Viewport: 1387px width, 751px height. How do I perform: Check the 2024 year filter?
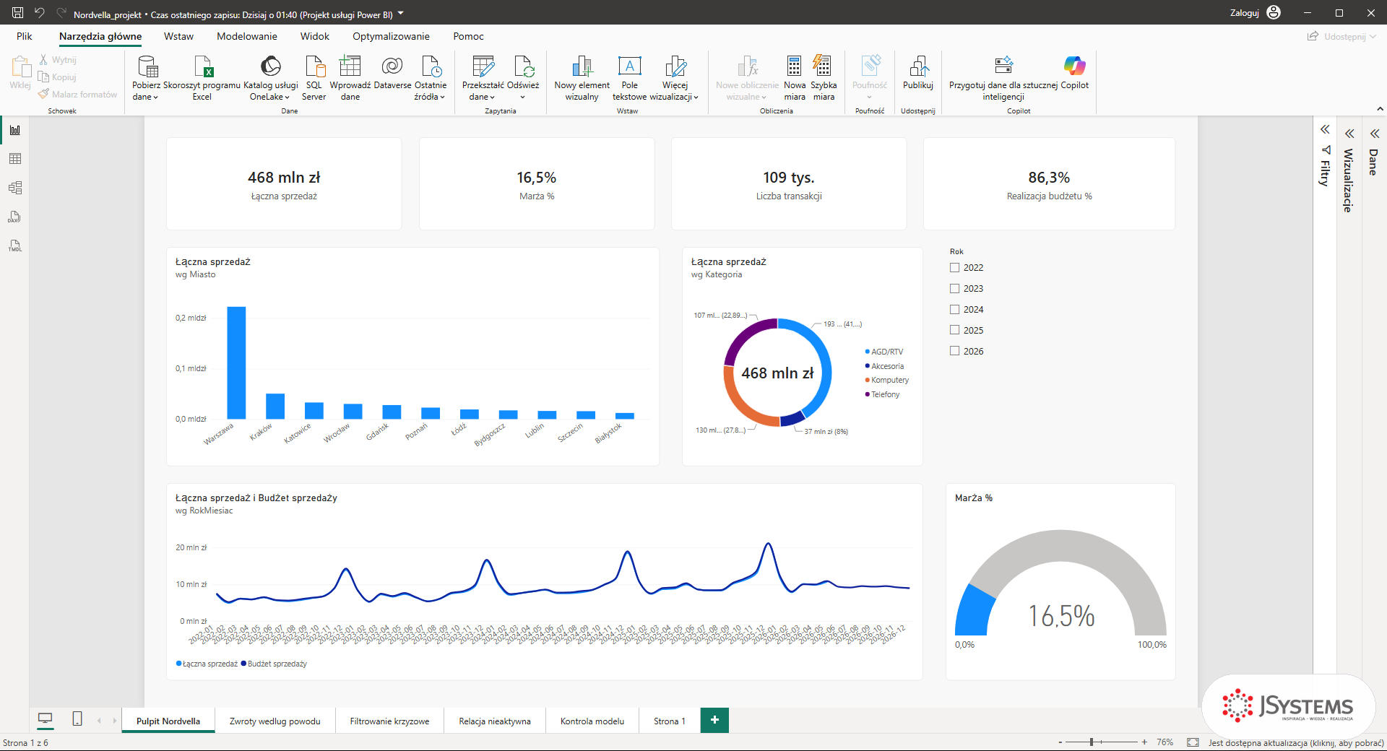coord(954,309)
